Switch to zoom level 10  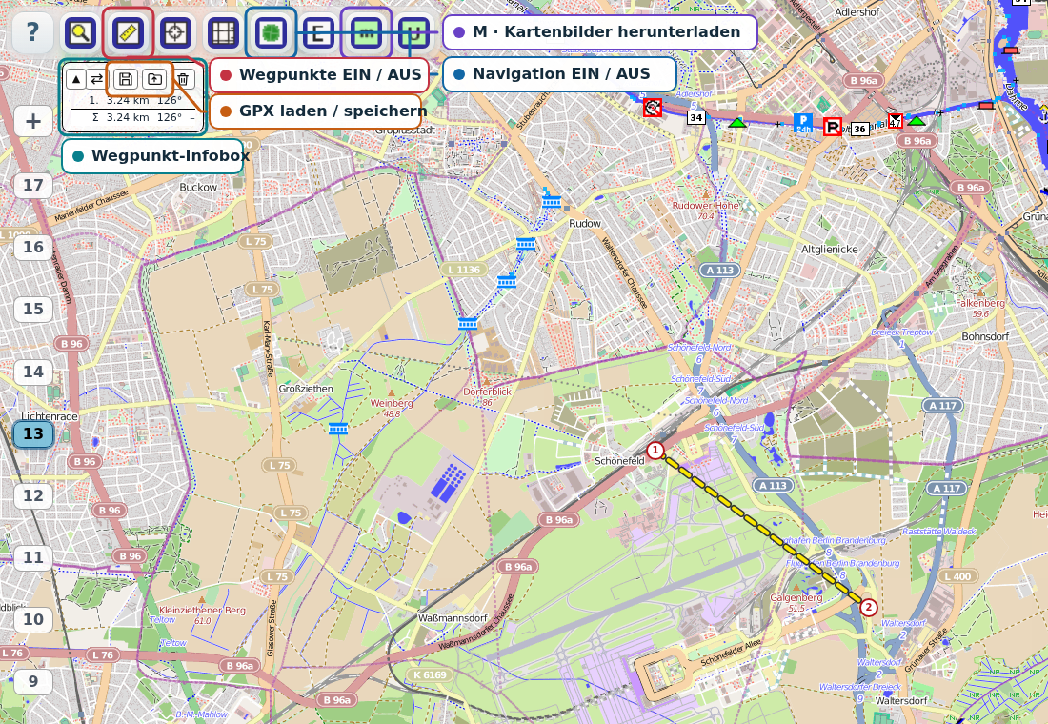tap(32, 620)
